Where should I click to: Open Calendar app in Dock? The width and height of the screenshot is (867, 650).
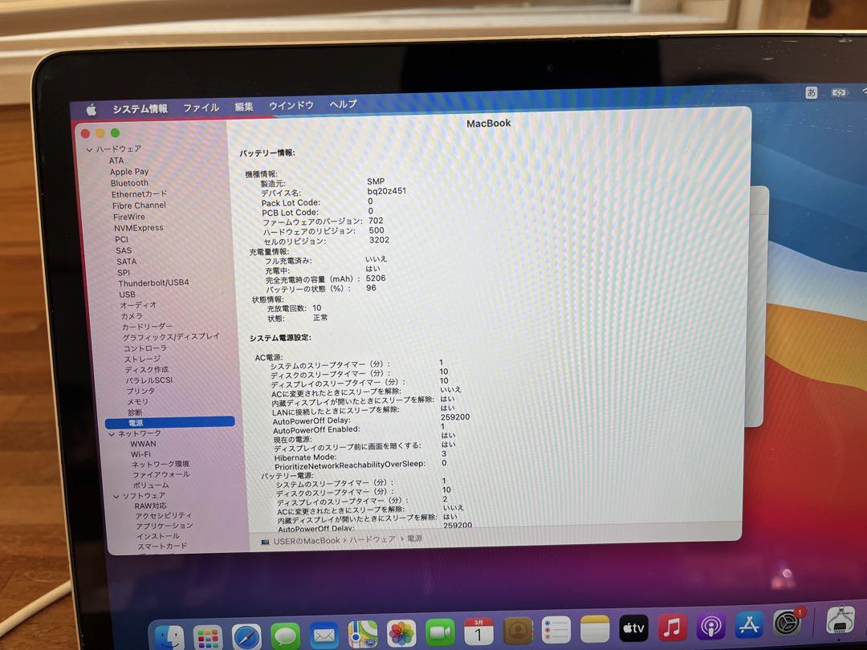pos(478,632)
